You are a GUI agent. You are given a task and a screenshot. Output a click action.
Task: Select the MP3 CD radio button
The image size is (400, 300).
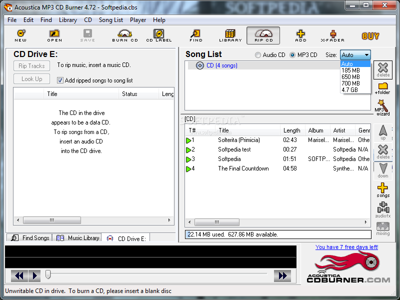coord(292,55)
